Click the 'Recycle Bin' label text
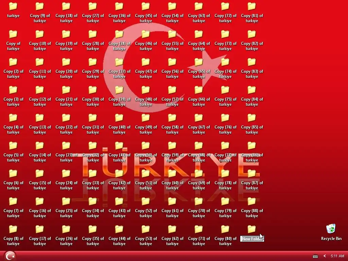The image size is (348, 261). [331, 239]
